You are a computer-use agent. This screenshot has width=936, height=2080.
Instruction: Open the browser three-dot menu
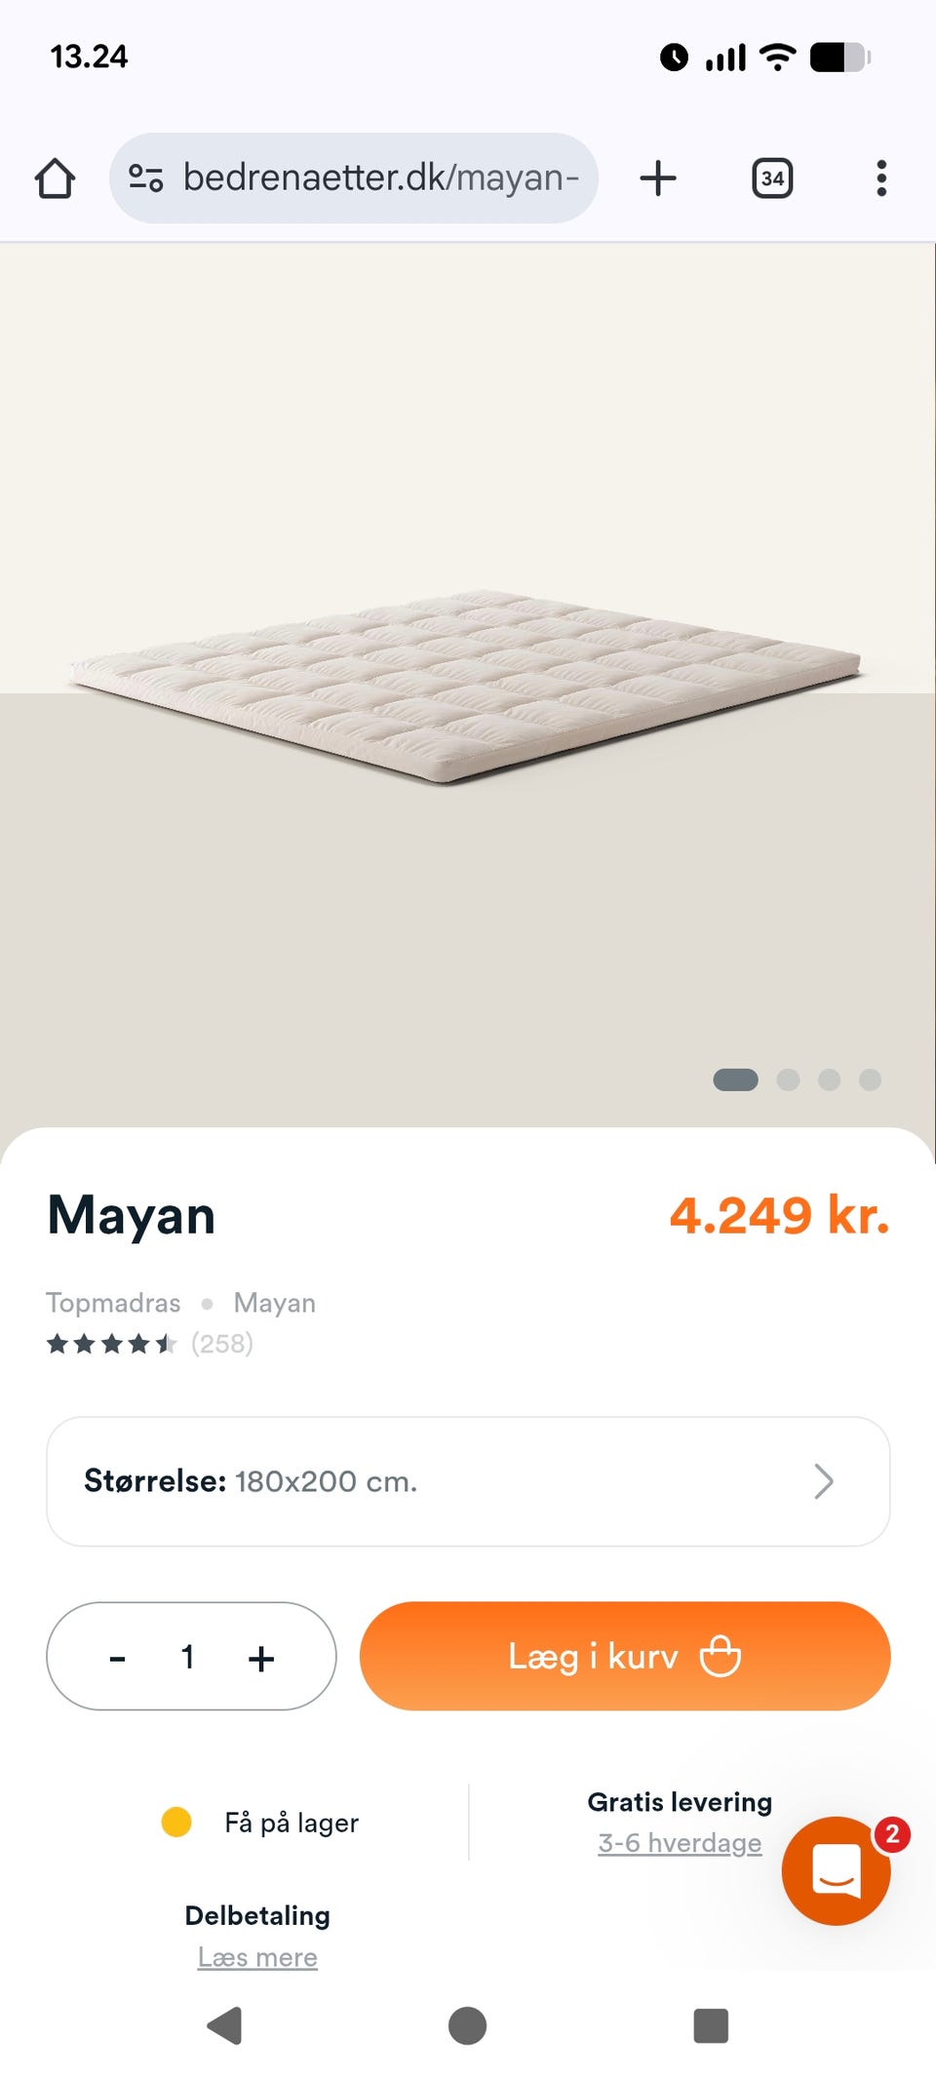pyautogui.click(x=881, y=178)
